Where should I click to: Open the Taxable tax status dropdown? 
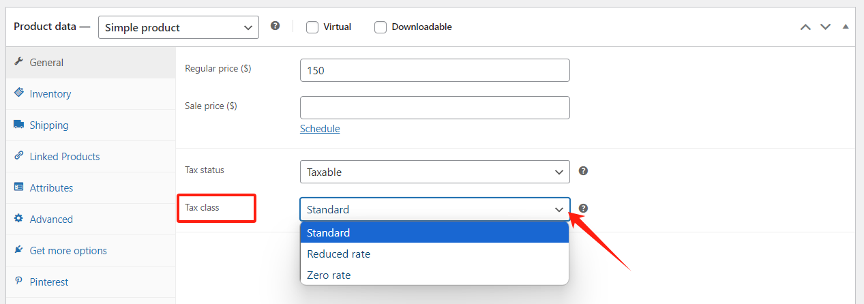pos(434,172)
